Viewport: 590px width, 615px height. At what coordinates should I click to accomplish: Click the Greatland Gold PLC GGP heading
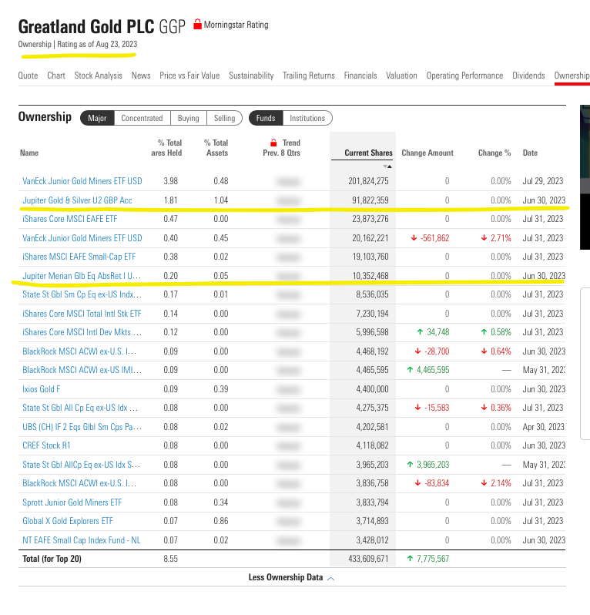pyautogui.click(x=102, y=27)
